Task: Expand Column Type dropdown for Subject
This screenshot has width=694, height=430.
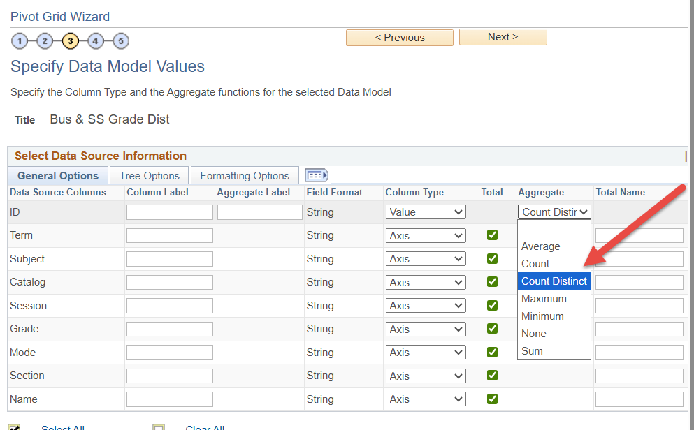Action: point(426,259)
